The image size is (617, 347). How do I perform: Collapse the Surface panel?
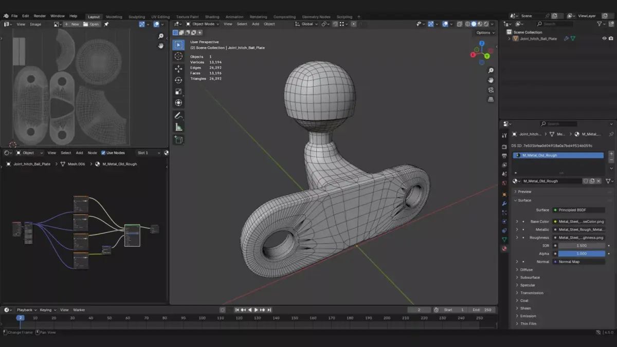524,200
